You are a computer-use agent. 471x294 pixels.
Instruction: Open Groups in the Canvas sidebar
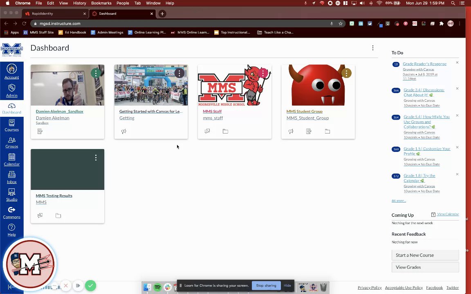click(x=12, y=143)
